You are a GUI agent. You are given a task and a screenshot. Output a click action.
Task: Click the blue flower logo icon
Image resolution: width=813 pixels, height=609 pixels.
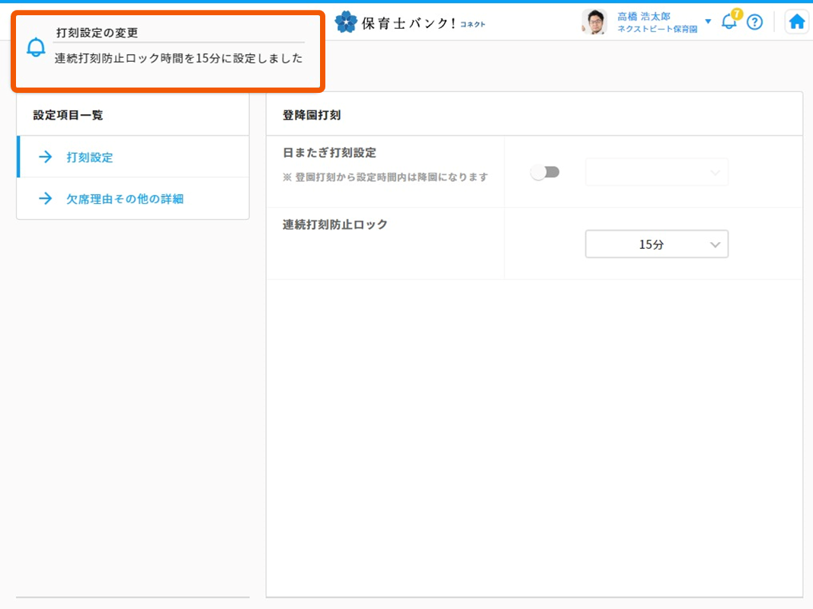pyautogui.click(x=346, y=21)
